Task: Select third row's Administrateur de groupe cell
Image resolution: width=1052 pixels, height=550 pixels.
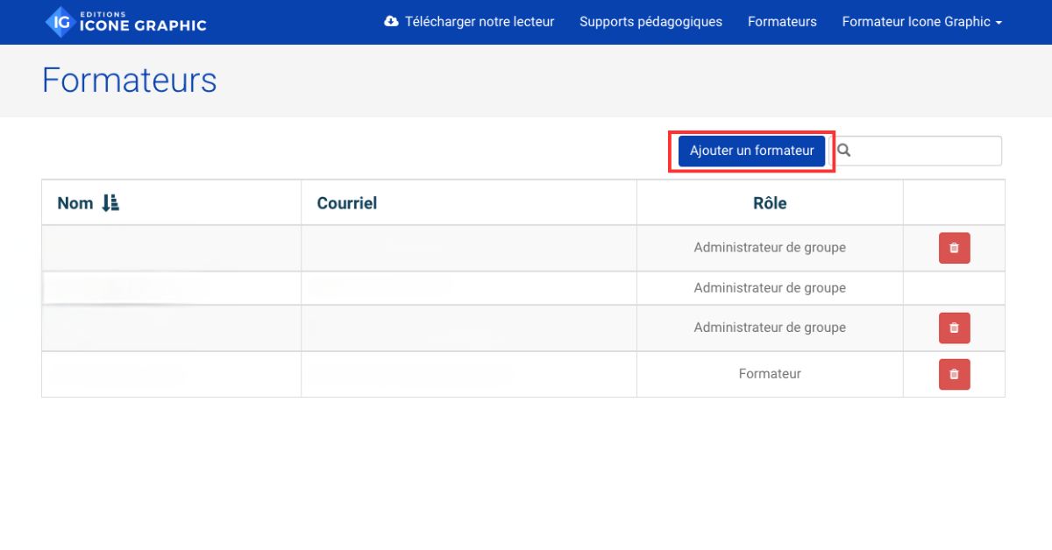Action: (x=770, y=328)
